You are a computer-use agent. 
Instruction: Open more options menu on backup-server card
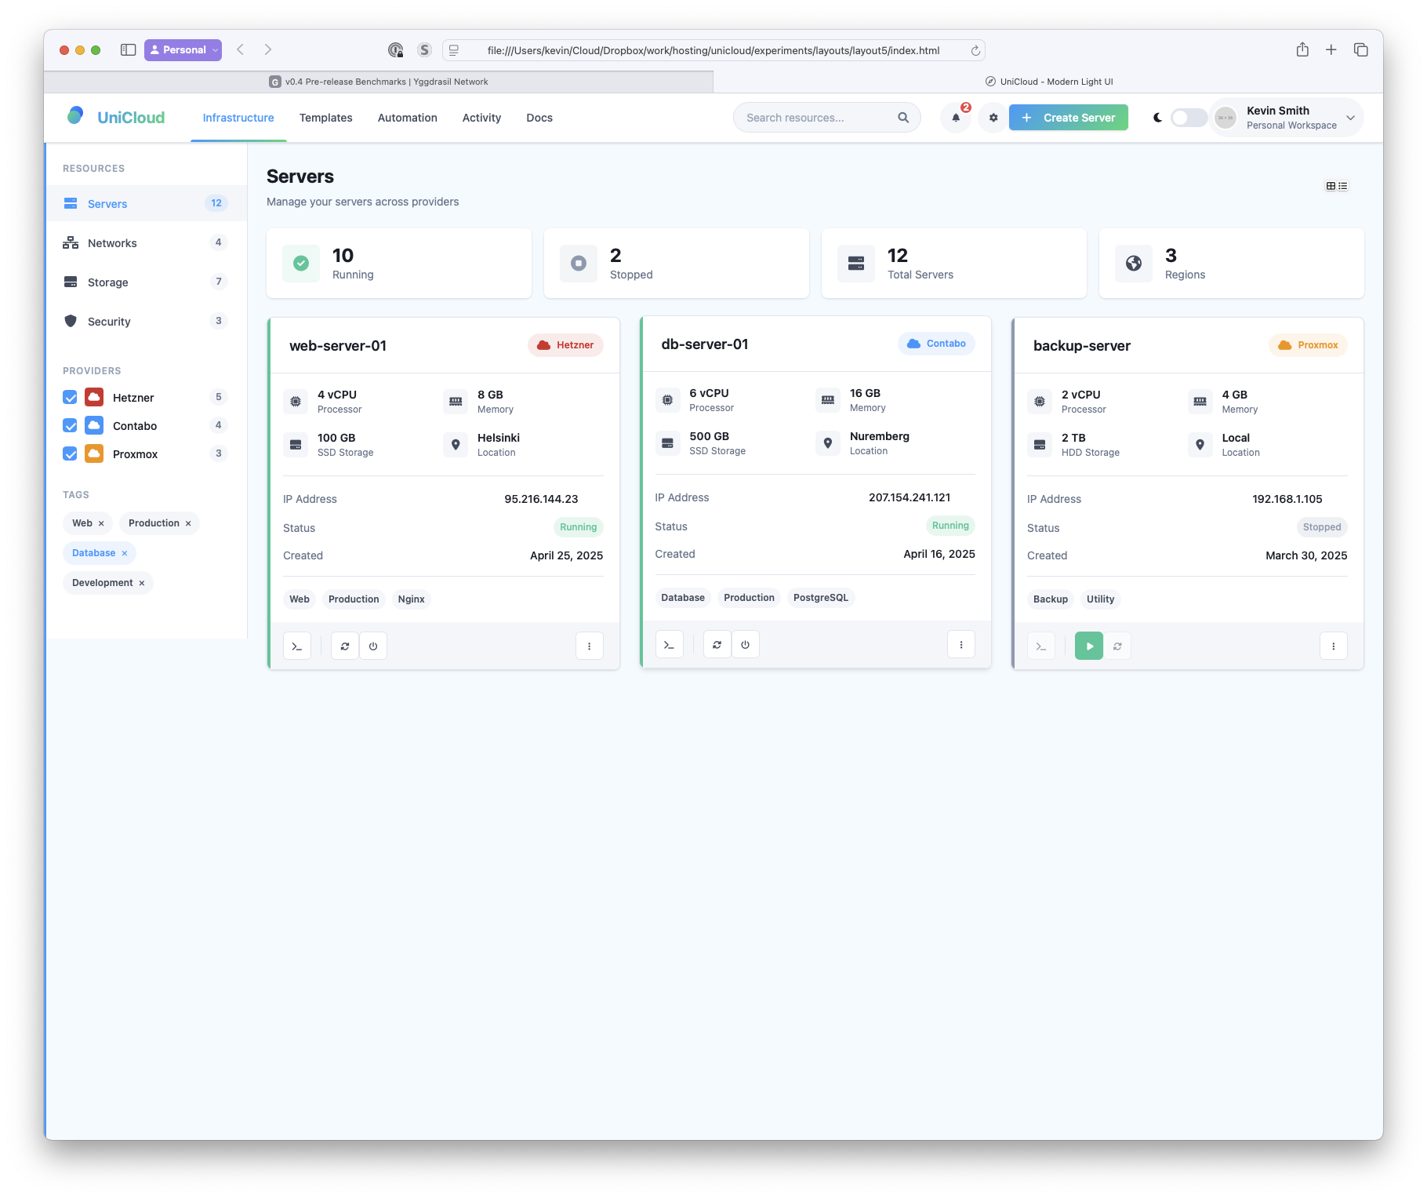click(x=1333, y=646)
